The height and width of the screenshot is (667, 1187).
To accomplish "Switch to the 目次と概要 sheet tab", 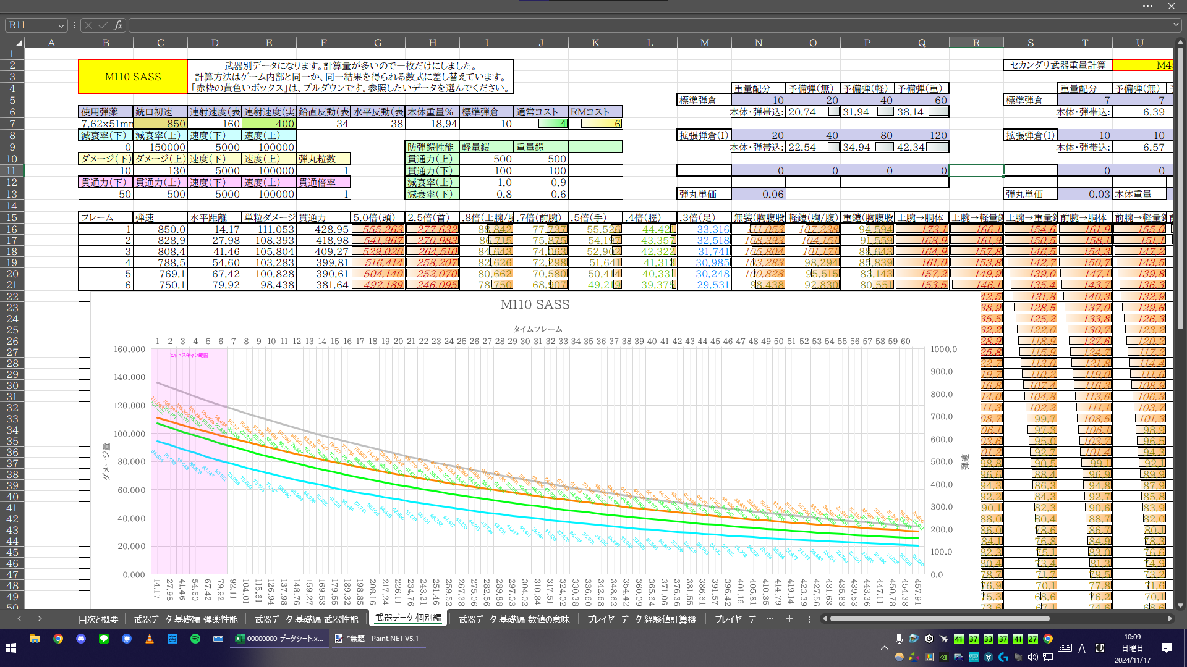I will click(x=98, y=618).
